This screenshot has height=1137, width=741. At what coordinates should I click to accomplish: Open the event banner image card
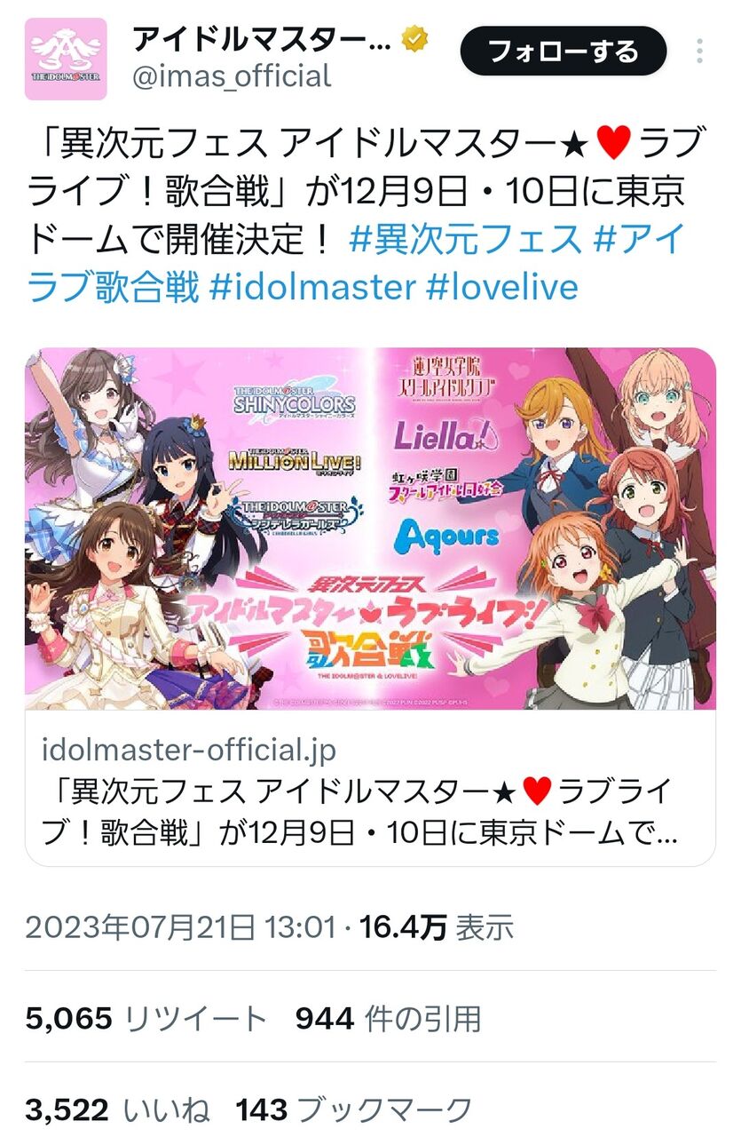click(370, 529)
